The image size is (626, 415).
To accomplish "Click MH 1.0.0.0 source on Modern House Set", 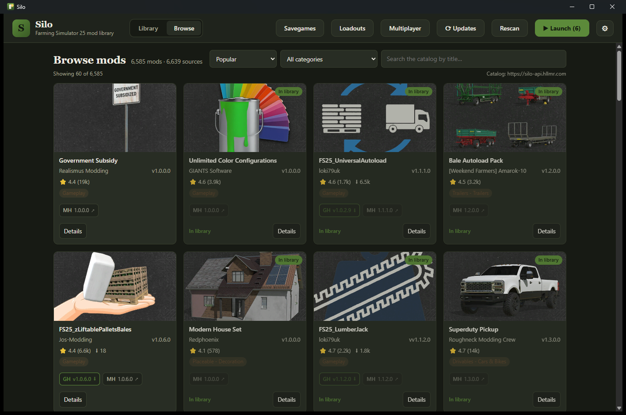I will coord(209,379).
